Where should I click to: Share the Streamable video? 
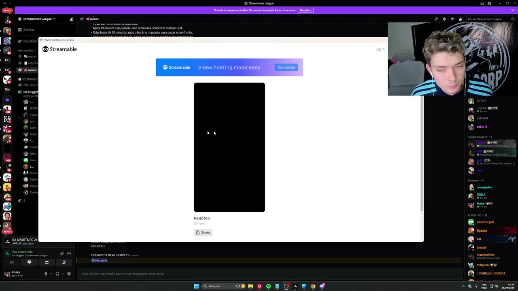pyautogui.click(x=203, y=232)
